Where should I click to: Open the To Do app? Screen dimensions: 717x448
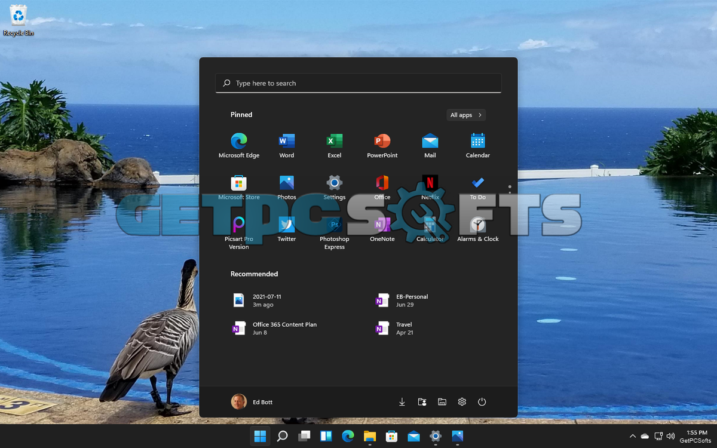pos(478,188)
